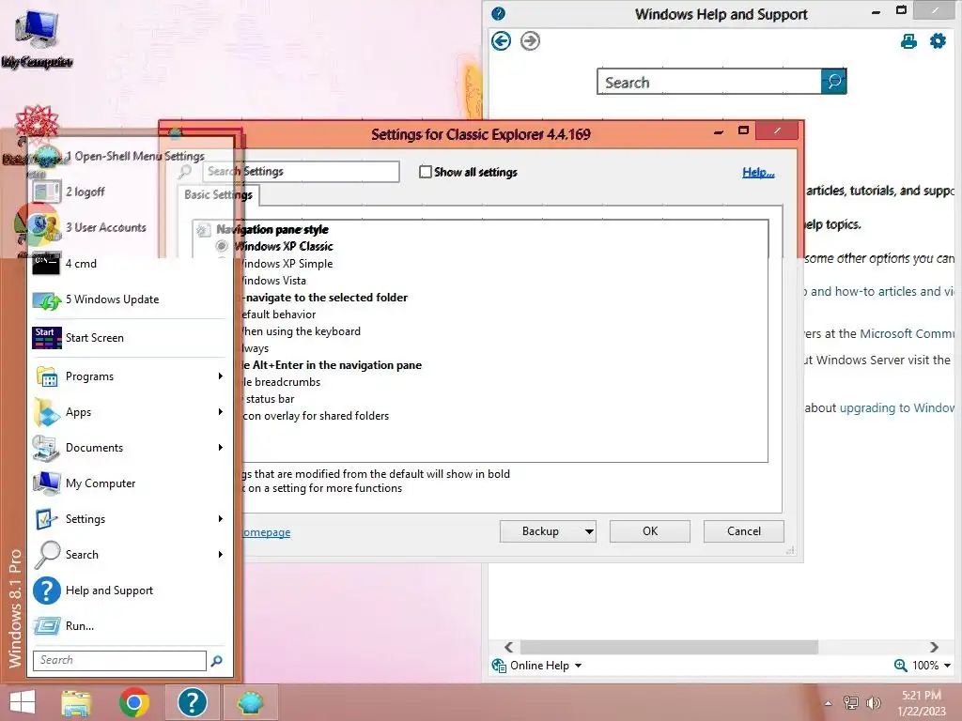The height and width of the screenshot is (721, 962).
Task: Click the Open-Shell Menu Settings icon in start menu
Action: 47,157
